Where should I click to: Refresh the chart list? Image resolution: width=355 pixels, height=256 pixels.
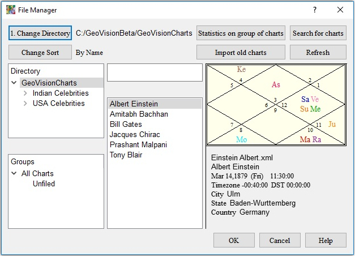(x=318, y=53)
